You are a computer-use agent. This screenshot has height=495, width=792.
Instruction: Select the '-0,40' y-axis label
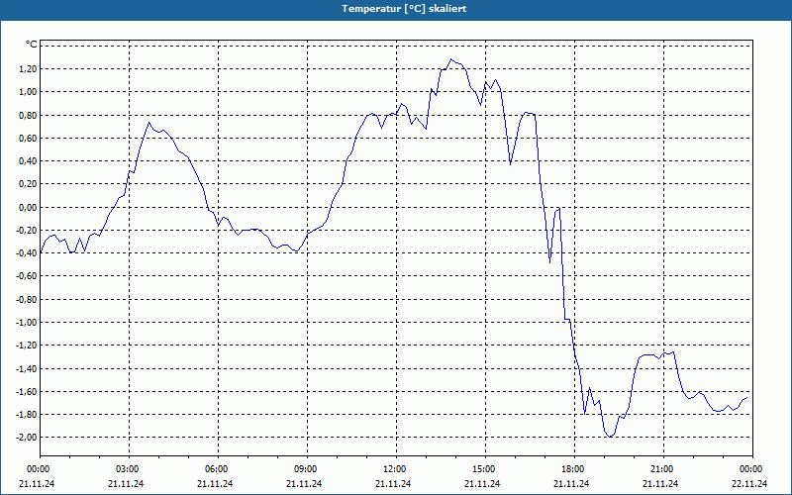tap(28, 253)
